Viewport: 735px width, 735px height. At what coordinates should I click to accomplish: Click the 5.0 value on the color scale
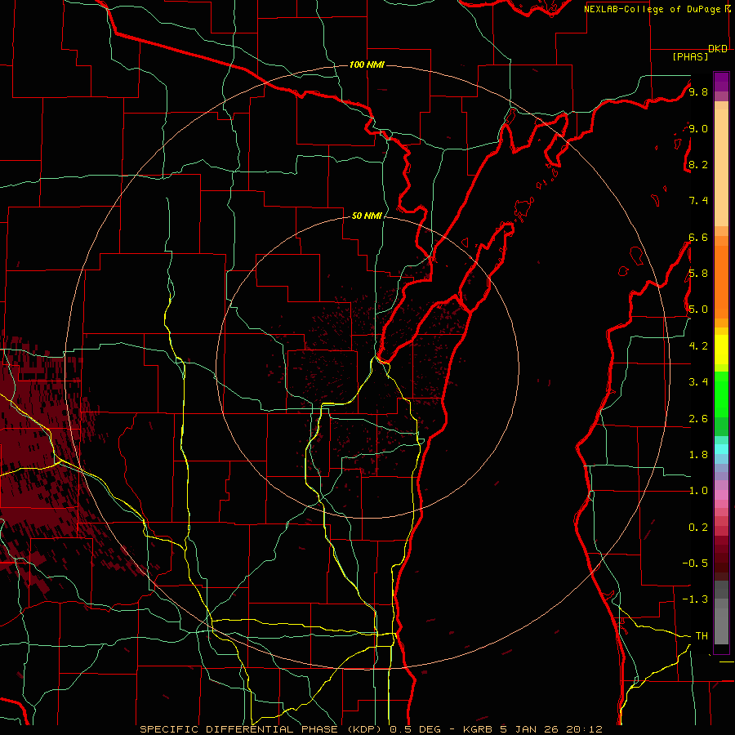[x=698, y=310]
